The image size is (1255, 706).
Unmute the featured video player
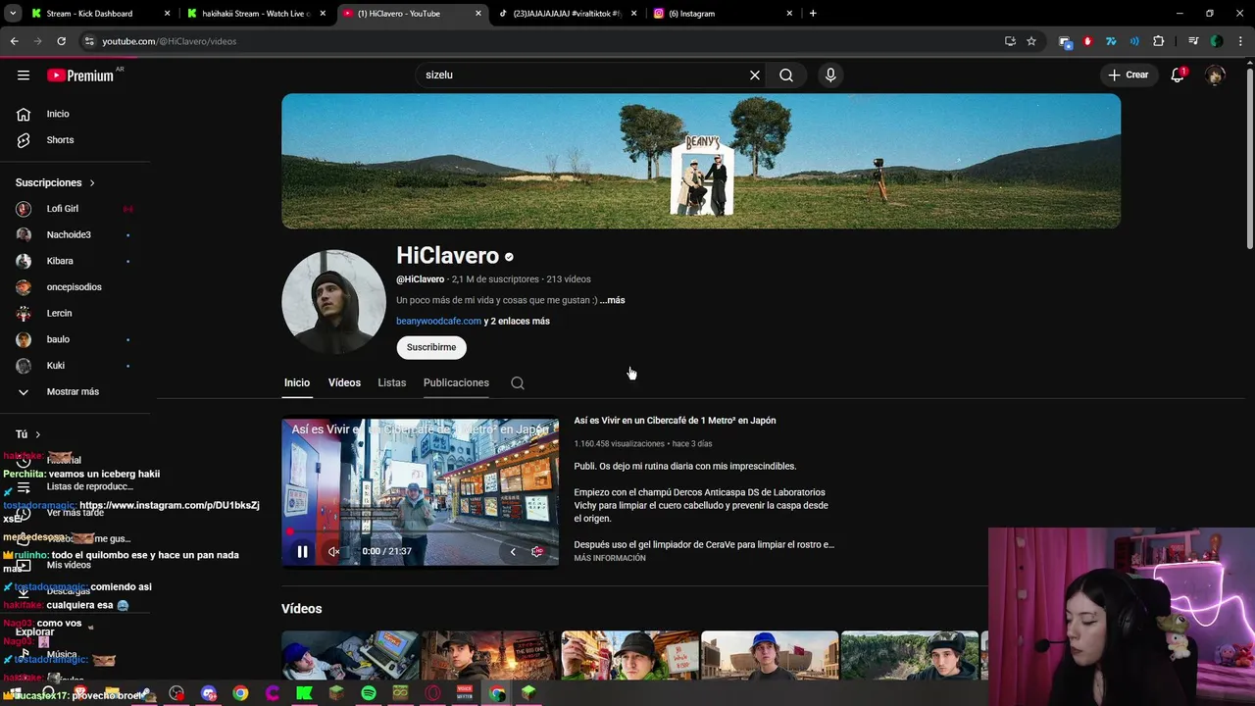[x=334, y=551]
